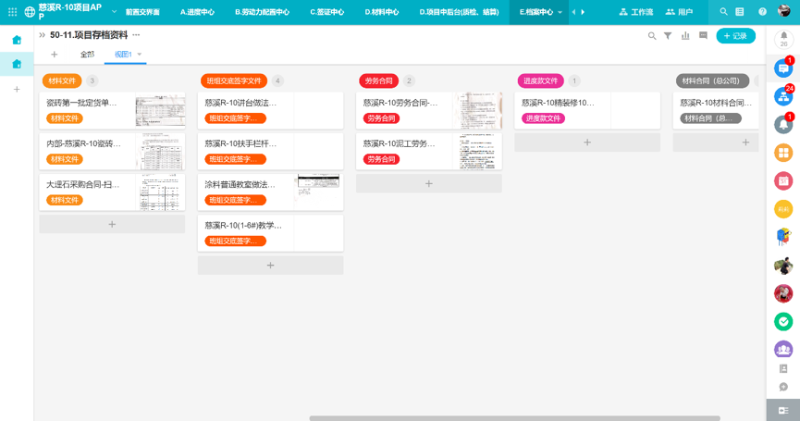The image size is (800, 421).
Task: Add a card under the 材料文件 column
Action: [x=112, y=224]
